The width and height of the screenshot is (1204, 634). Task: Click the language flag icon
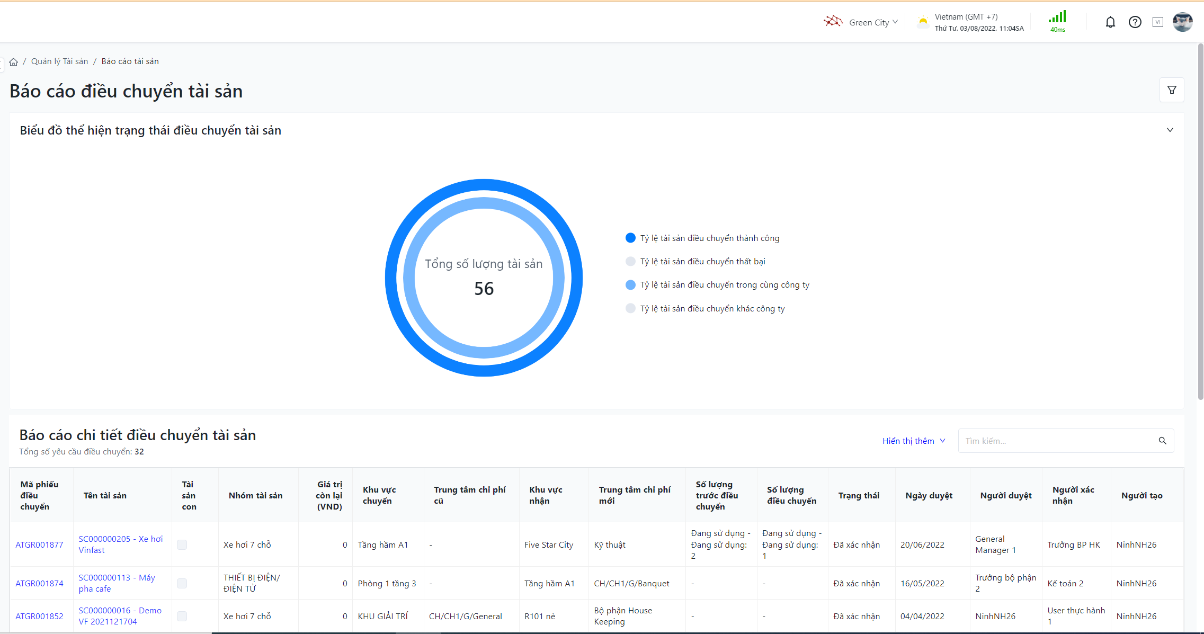coord(1158,22)
